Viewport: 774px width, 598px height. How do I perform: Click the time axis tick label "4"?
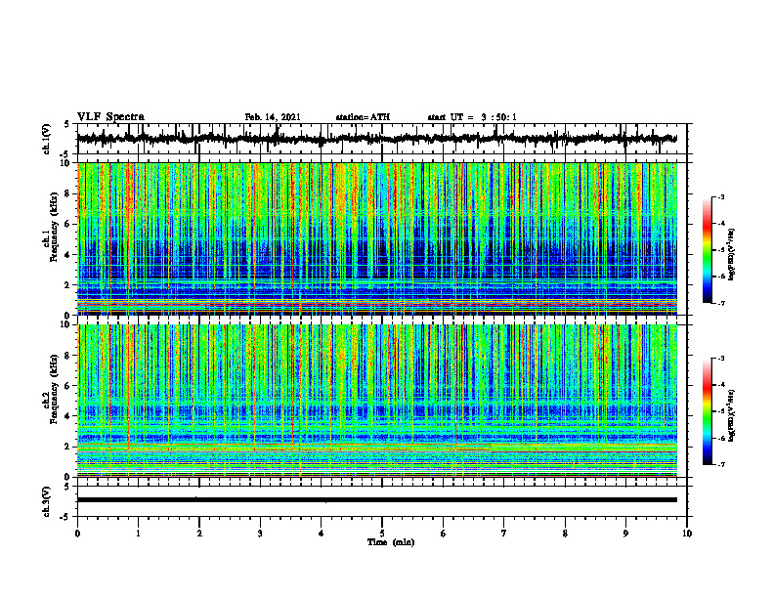[322, 534]
